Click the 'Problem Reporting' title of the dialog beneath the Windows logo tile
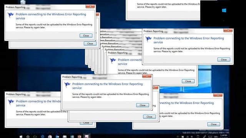This screenshot has height=138, width=246. [x=153, y=31]
